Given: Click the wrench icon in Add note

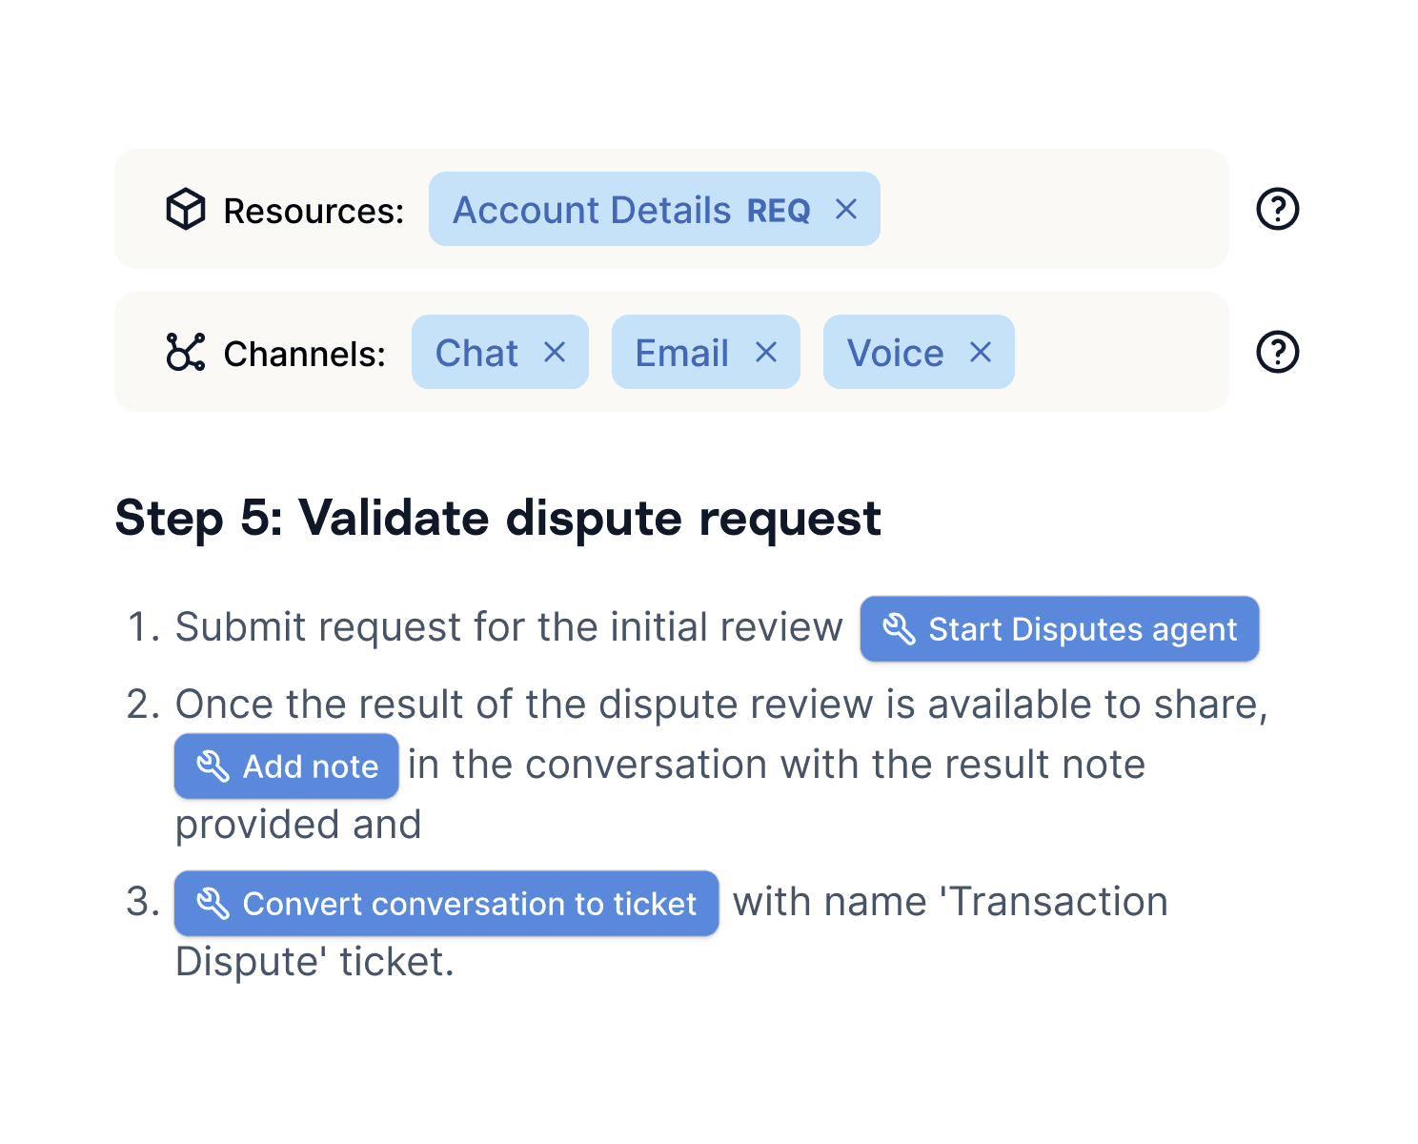Looking at the screenshot, I should [x=213, y=766].
